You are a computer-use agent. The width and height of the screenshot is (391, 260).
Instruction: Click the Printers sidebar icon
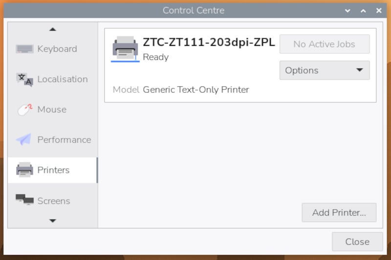pos(24,170)
